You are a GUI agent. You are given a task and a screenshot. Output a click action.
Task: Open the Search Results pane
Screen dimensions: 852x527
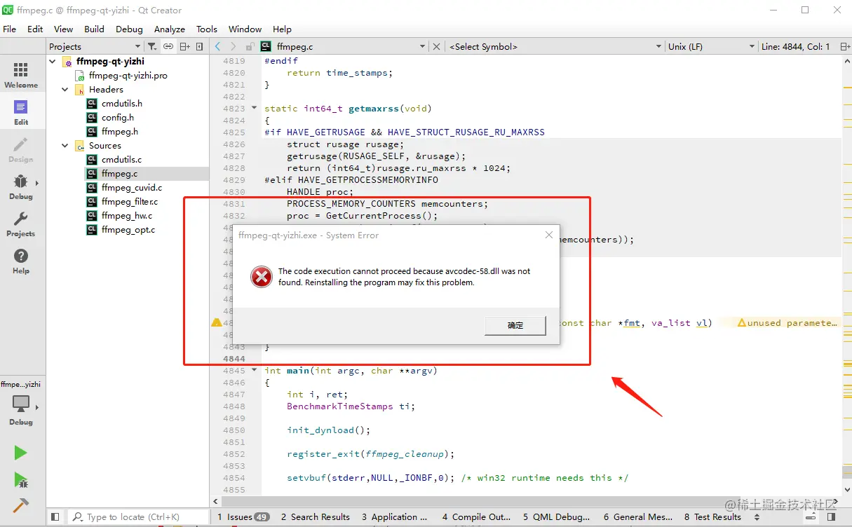(316, 517)
